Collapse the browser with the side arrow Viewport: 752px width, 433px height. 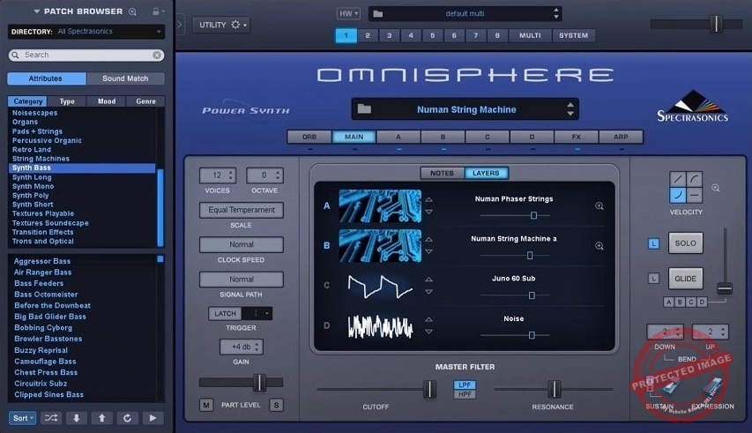(x=179, y=24)
